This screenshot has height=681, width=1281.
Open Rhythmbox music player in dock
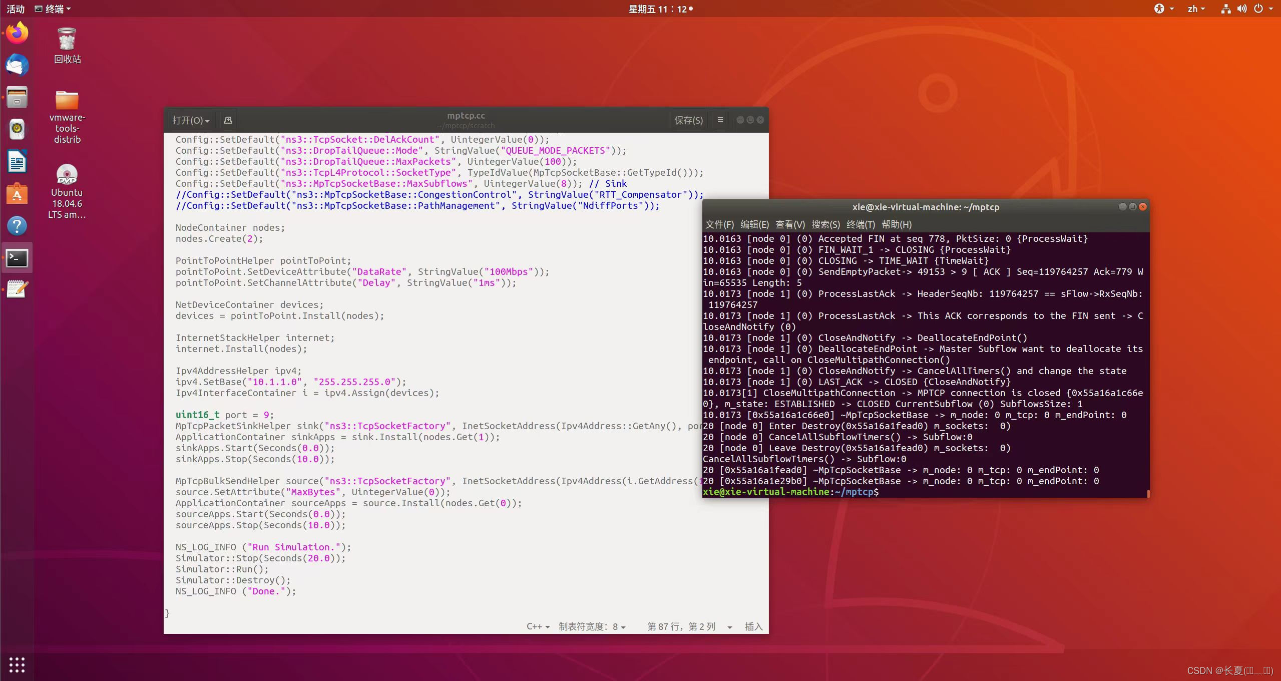17,129
